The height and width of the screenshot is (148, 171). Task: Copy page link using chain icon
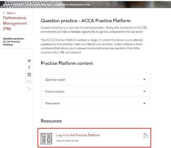tap(29, 88)
